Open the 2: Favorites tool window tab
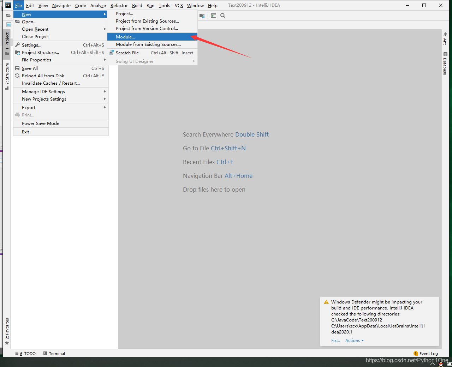 pos(7,332)
